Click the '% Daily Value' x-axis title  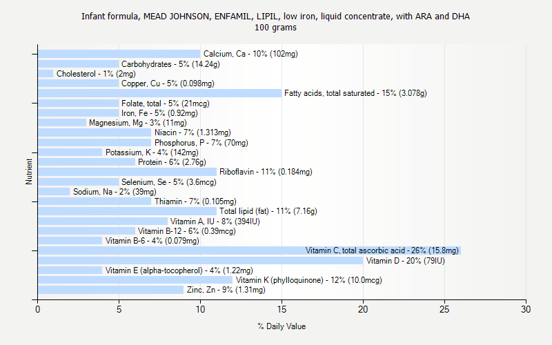282,326
